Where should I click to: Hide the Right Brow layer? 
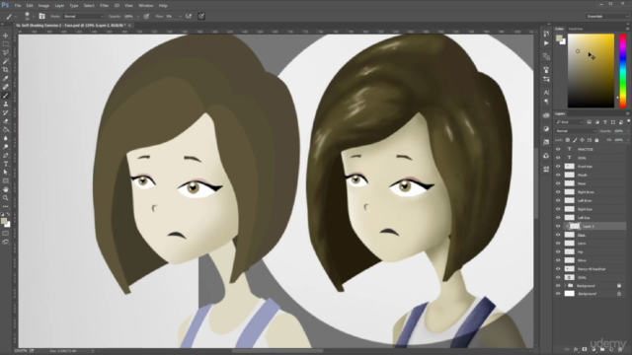coord(558,192)
